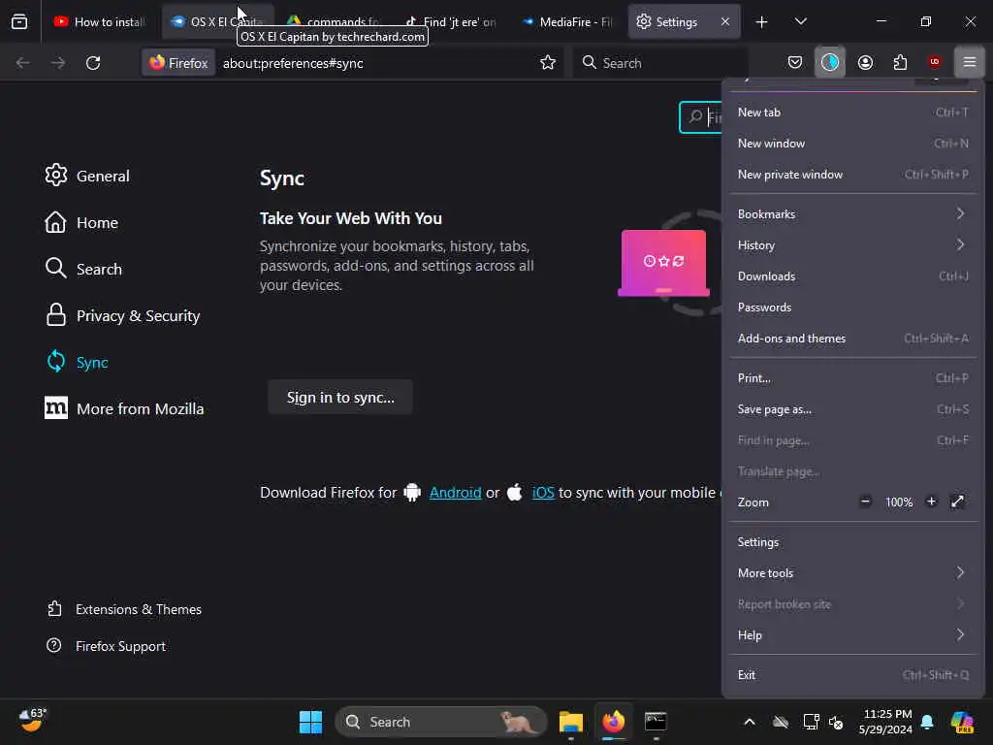Switch to the commands Google Drive tab
The image size is (993, 745).
334,22
